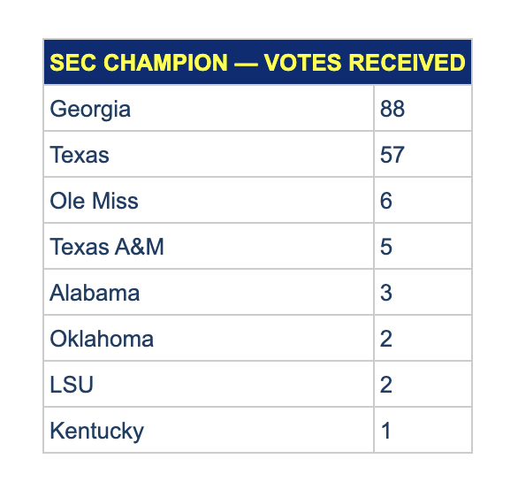This screenshot has width=518, height=497.
Task: Click the Alabama row label
Action: (x=95, y=293)
